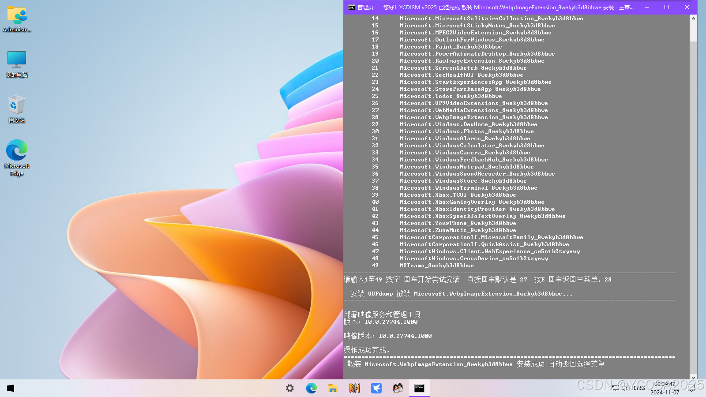Click the MicrosoftStickyNotes line
The width and height of the screenshot is (706, 397).
(x=463, y=26)
